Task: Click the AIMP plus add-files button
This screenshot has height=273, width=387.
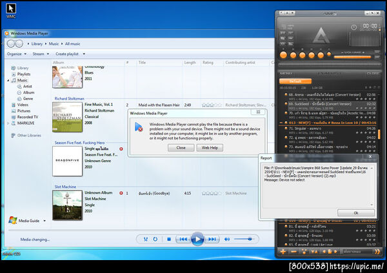Action: (283, 252)
